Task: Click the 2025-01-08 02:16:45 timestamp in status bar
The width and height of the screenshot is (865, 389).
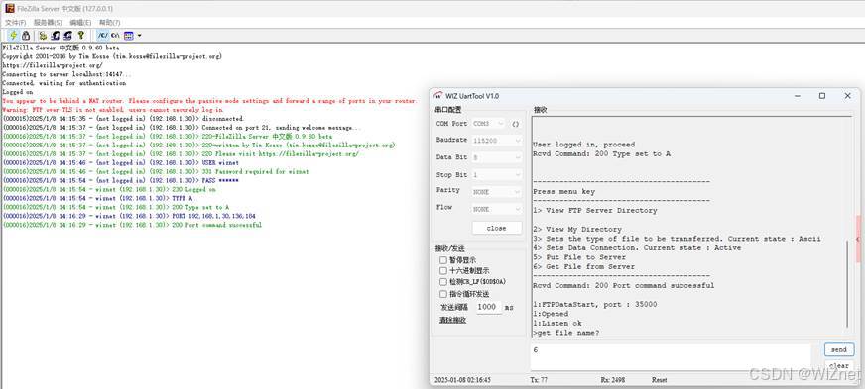Action: [463, 380]
